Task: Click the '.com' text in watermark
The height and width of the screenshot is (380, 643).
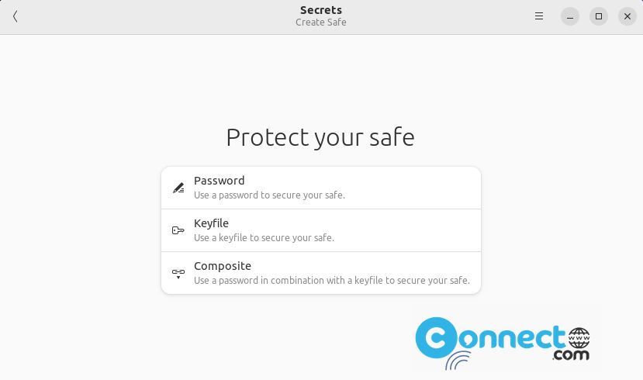Action: point(571,354)
